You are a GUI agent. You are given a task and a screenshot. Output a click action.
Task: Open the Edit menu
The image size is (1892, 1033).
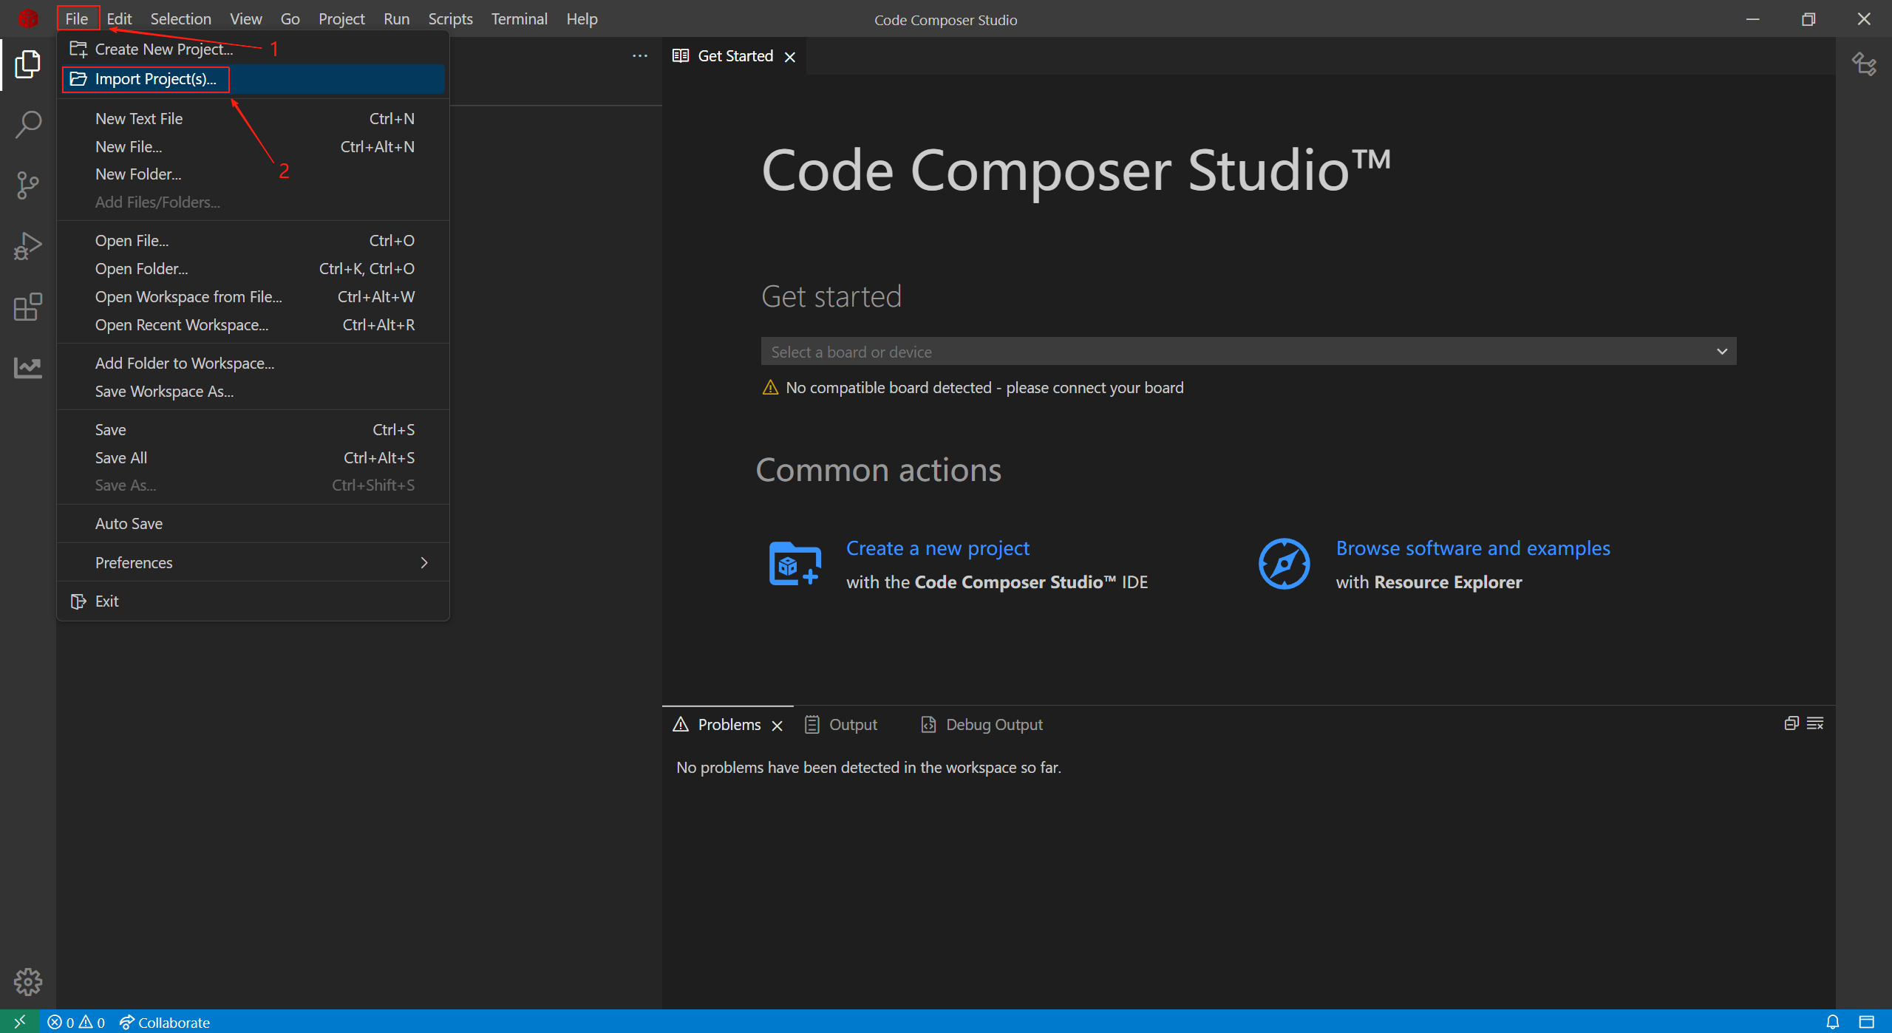tap(119, 19)
